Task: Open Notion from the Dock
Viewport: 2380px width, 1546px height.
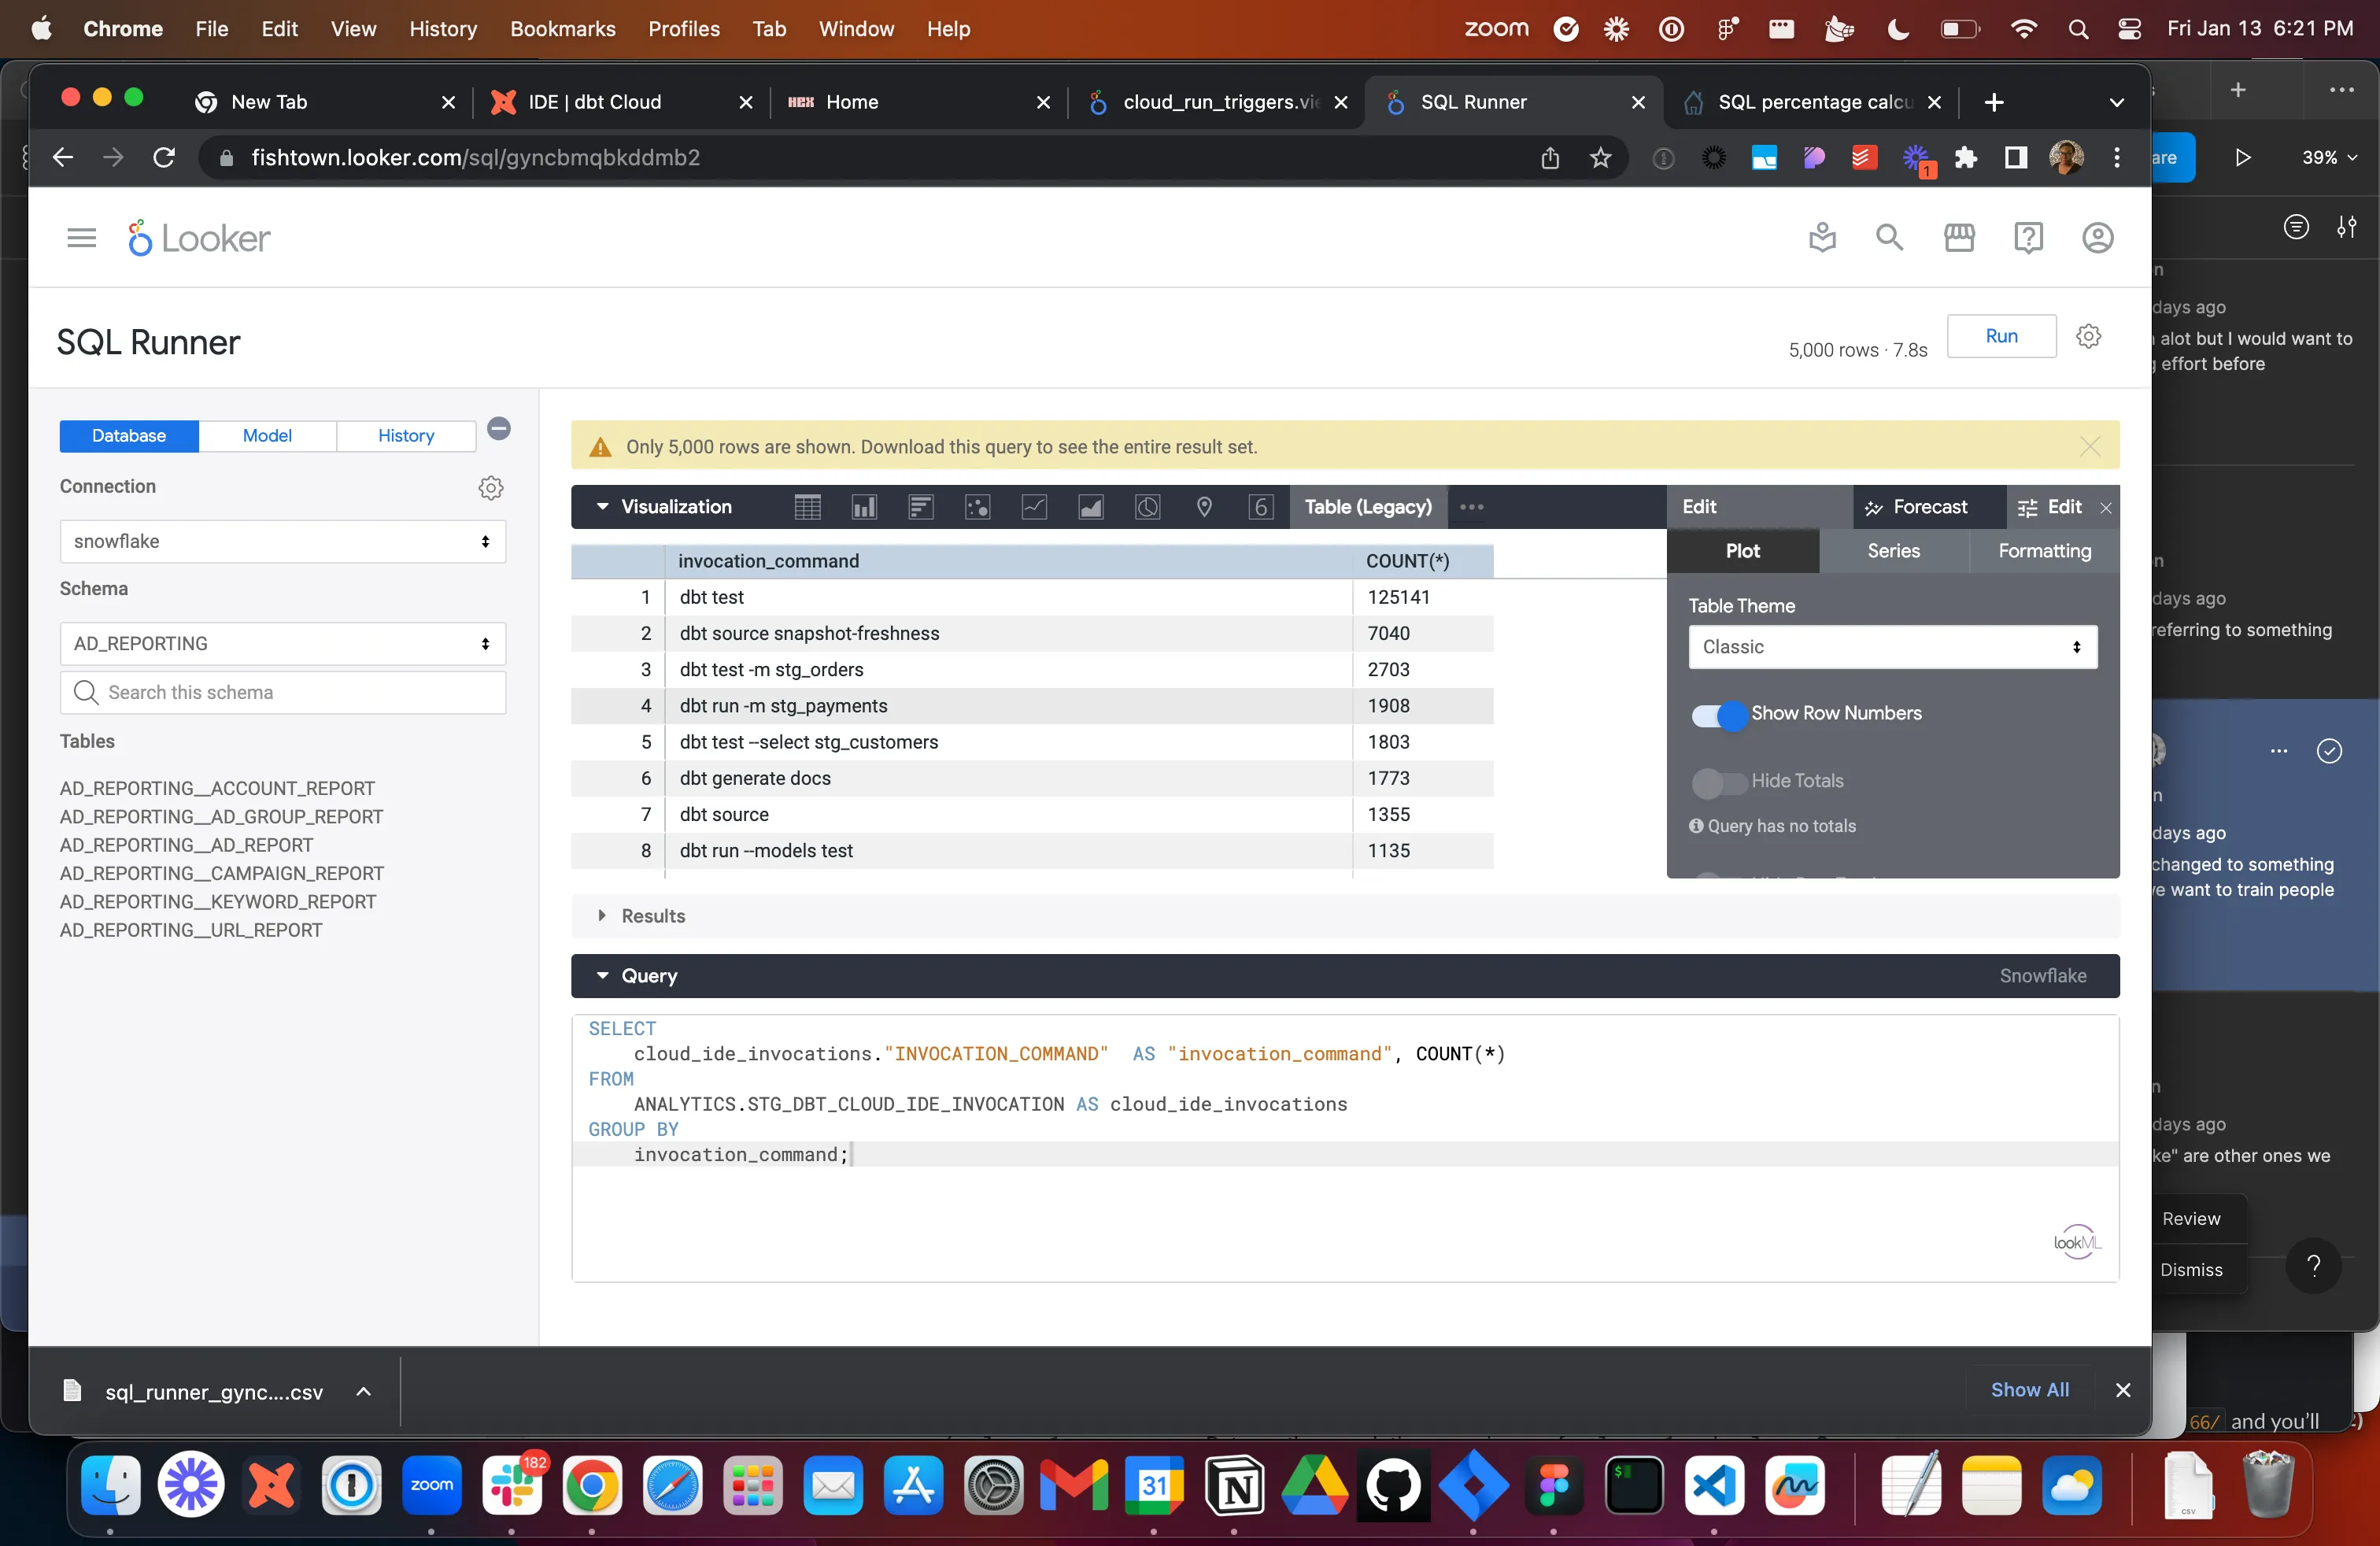Action: click(1234, 1485)
